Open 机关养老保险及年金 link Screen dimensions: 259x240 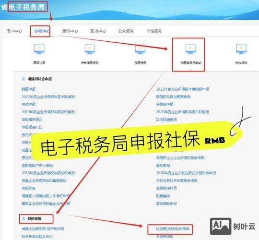[x=37, y=237]
